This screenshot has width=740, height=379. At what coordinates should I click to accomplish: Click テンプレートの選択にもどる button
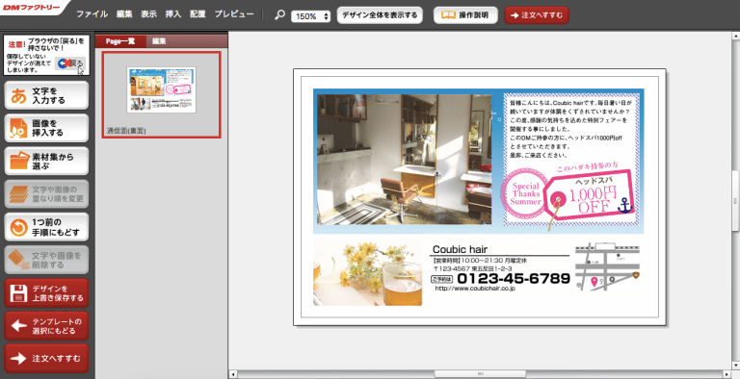pos(46,326)
